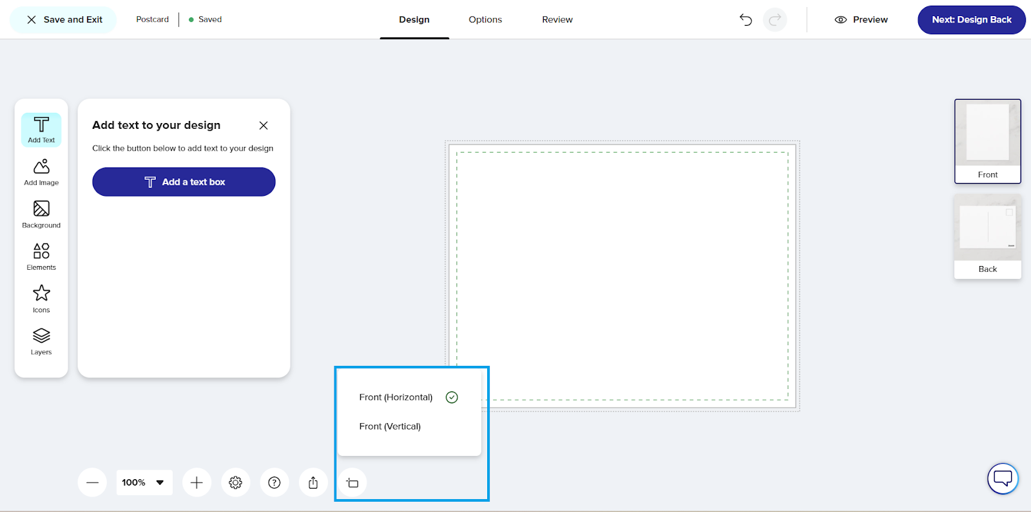Open the settings gear in bottom toolbar
The height and width of the screenshot is (512, 1031).
[x=235, y=482]
